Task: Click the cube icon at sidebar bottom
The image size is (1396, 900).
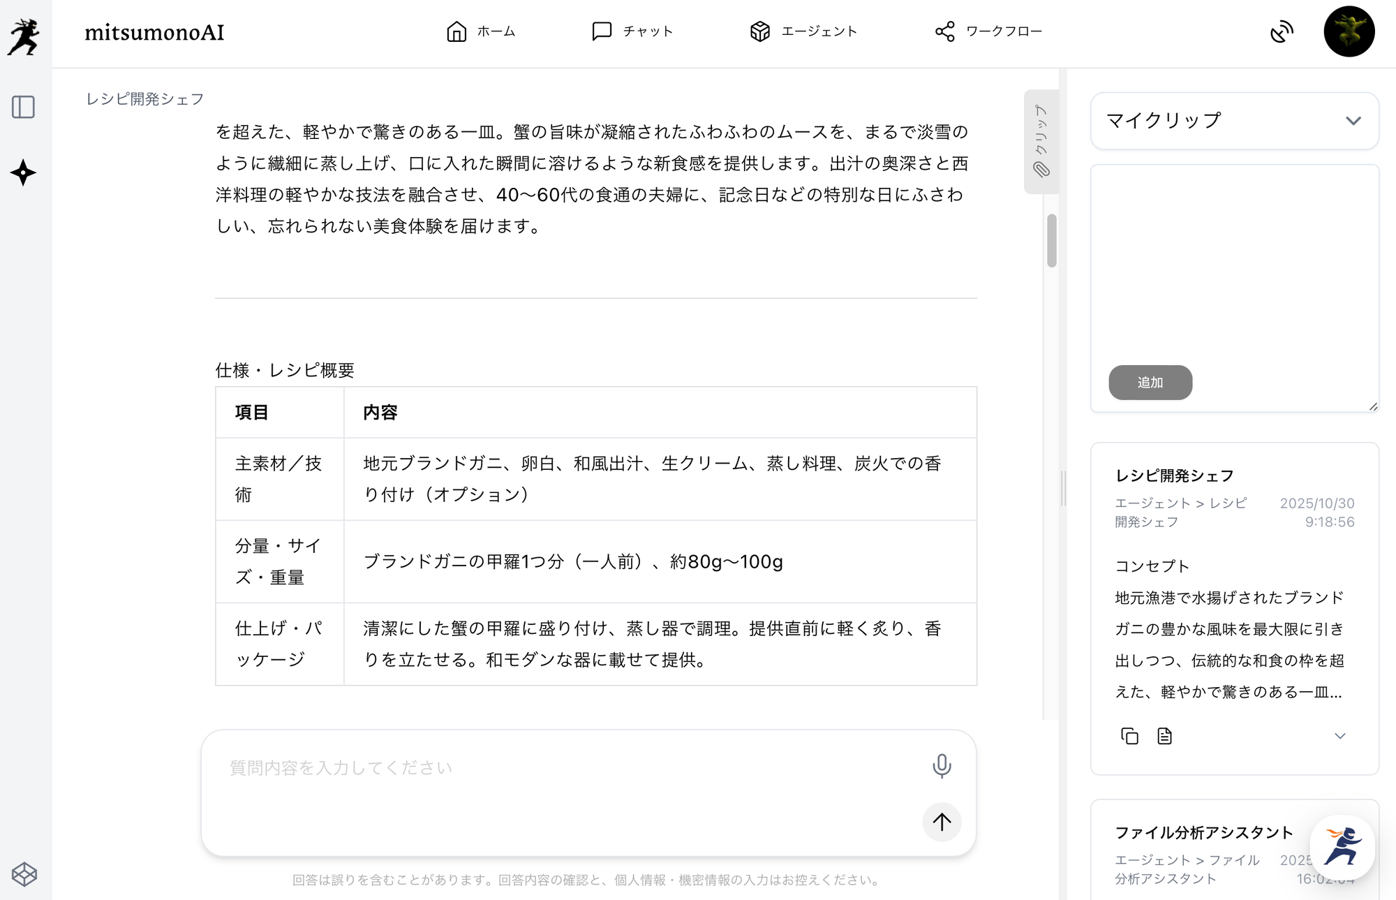Action: pos(24,873)
